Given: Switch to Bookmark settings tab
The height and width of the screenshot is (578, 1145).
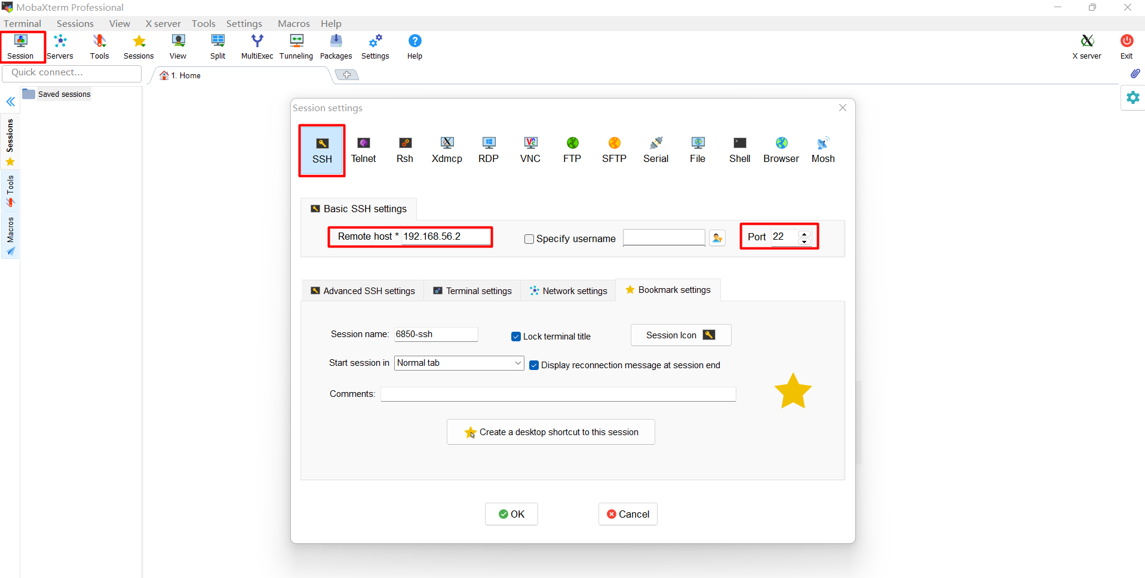Looking at the screenshot, I should coord(668,290).
